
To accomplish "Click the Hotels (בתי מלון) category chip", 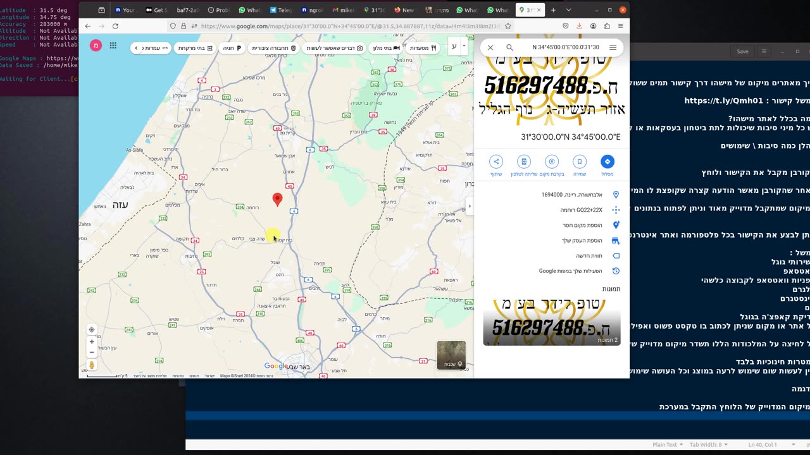I will [x=387, y=47].
